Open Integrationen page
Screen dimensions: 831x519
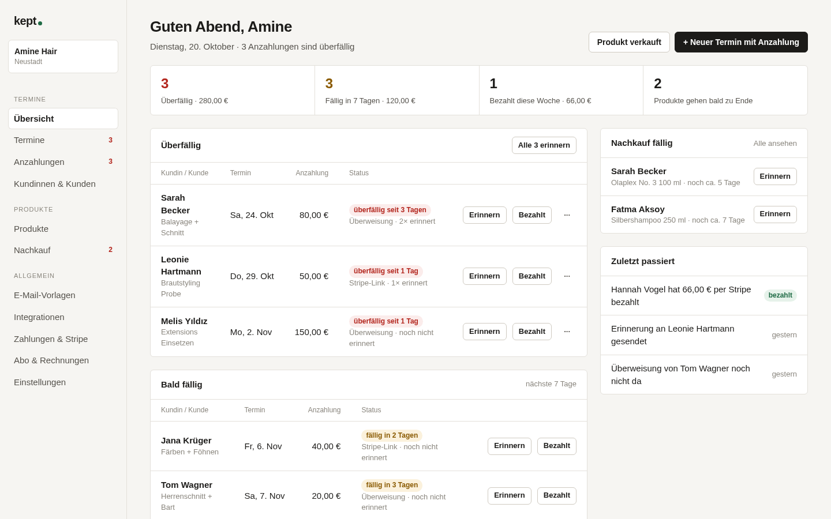[63, 317]
